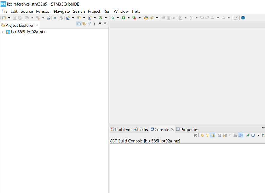Image resolution: width=265 pixels, height=193 pixels.
Task: Select the b_u585i_iot02a_ntz project
Action: click(x=28, y=32)
